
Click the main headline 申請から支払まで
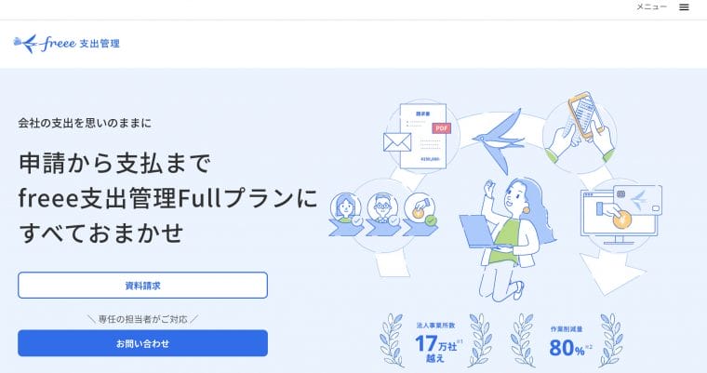114,163
